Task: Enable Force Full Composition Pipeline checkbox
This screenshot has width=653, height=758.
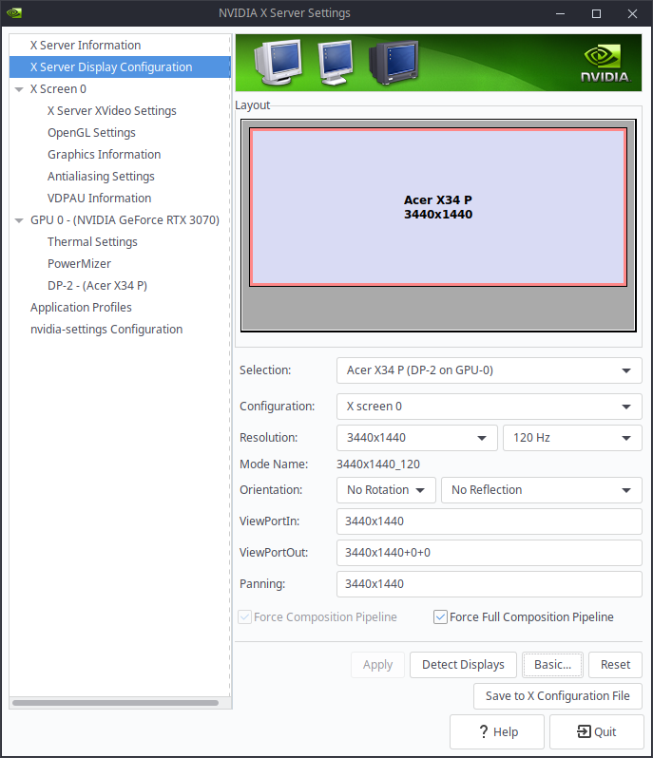Action: [x=440, y=617]
